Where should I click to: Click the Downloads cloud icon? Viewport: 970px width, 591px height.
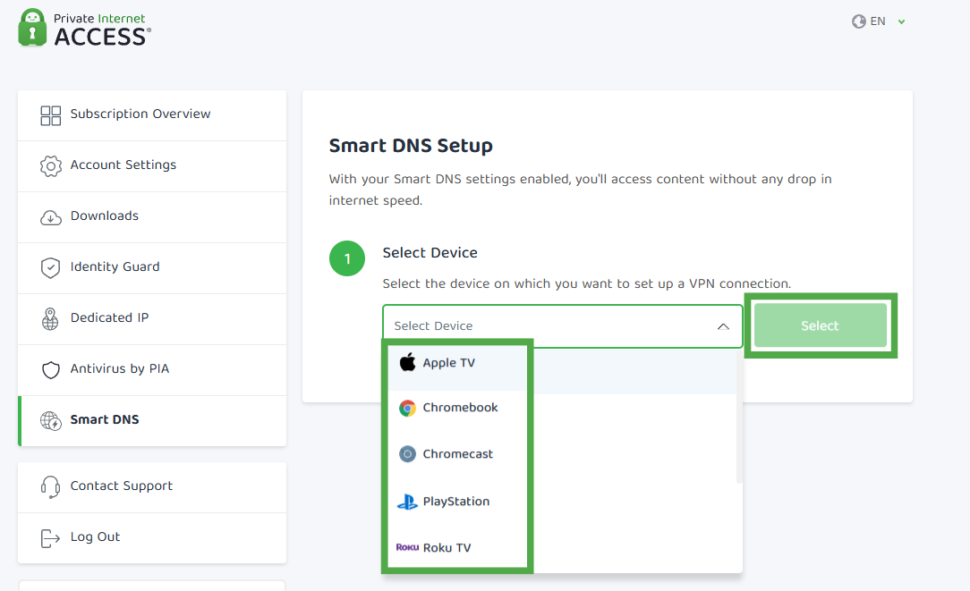pyautogui.click(x=51, y=217)
